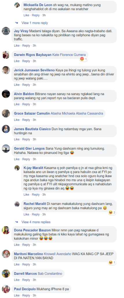The width and height of the screenshot is (124, 298).
Task: Click the haha reaction on Rachel Maralit's reply
Action: pos(110,212)
